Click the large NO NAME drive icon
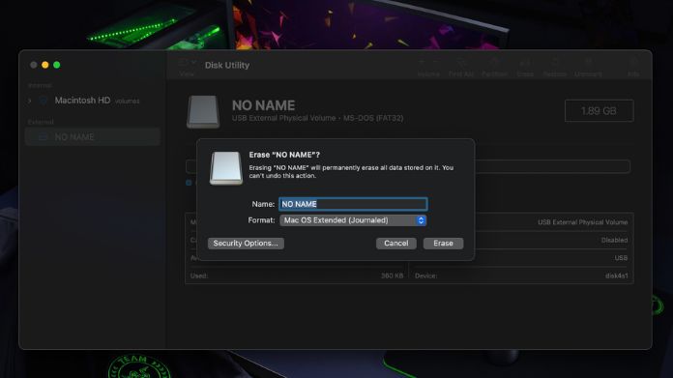The image size is (673, 378). coord(203,111)
